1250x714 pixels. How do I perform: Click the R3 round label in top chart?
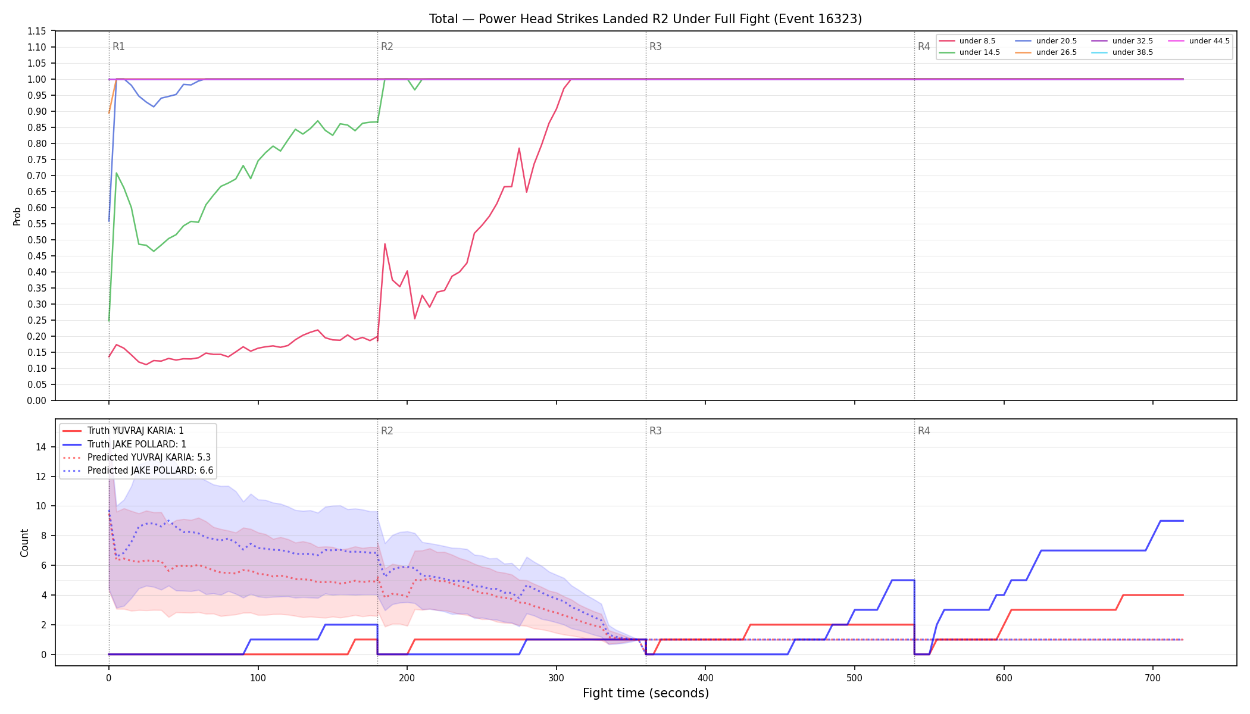pyautogui.click(x=655, y=46)
